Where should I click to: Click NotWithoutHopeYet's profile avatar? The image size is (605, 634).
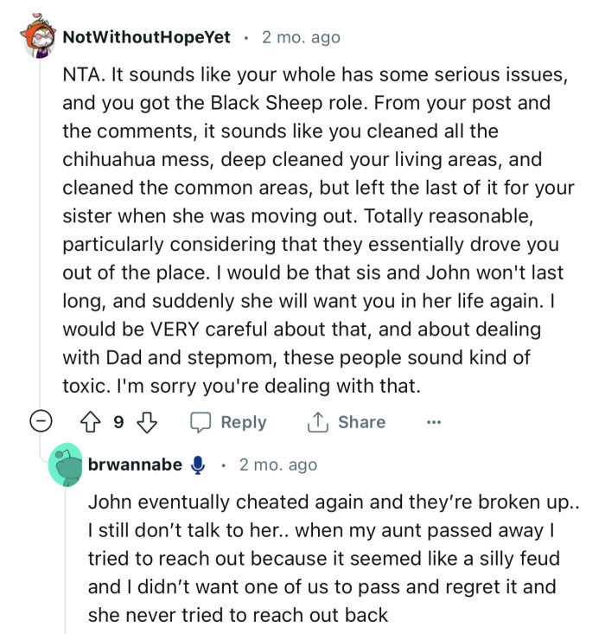[x=37, y=37]
